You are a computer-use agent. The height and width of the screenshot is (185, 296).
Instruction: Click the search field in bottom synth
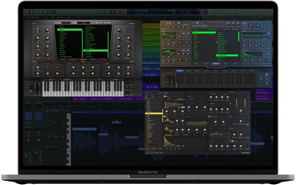click(x=151, y=93)
